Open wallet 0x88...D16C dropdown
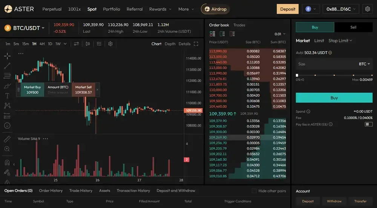This screenshot has width=377, height=208. 341,9
